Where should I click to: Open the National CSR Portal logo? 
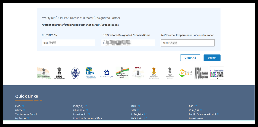[x=186, y=73]
